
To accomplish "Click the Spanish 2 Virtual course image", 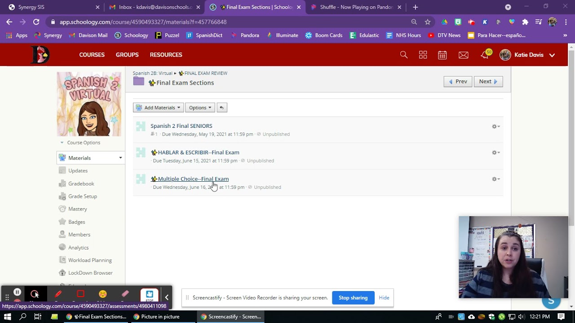I will click(89, 104).
